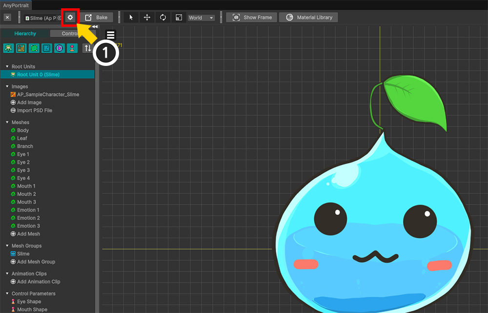
Task: Click the control parameter joystick filter icon
Action: pyautogui.click(x=72, y=48)
